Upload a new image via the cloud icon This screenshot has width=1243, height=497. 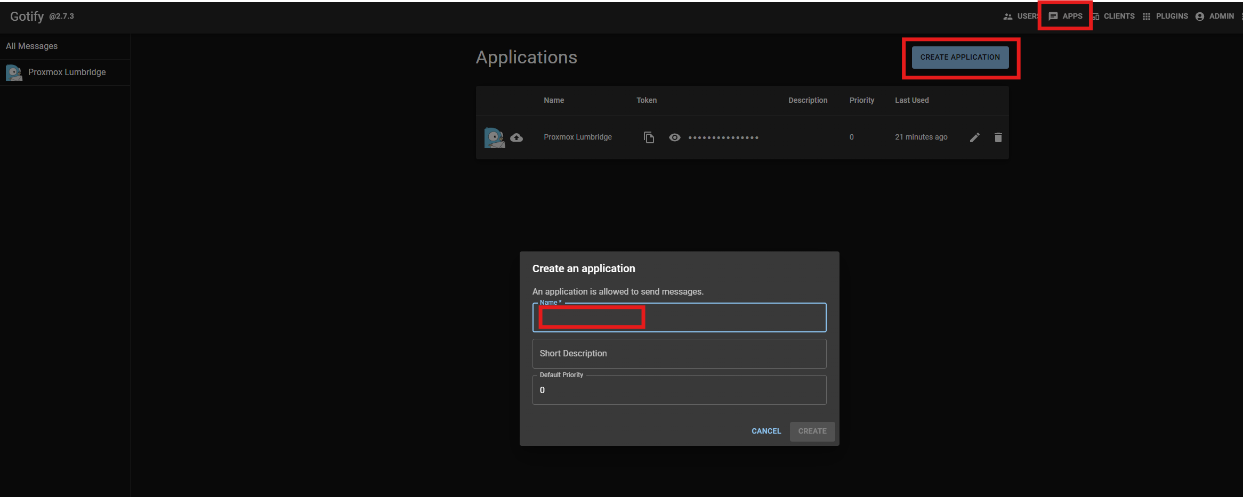click(x=516, y=137)
